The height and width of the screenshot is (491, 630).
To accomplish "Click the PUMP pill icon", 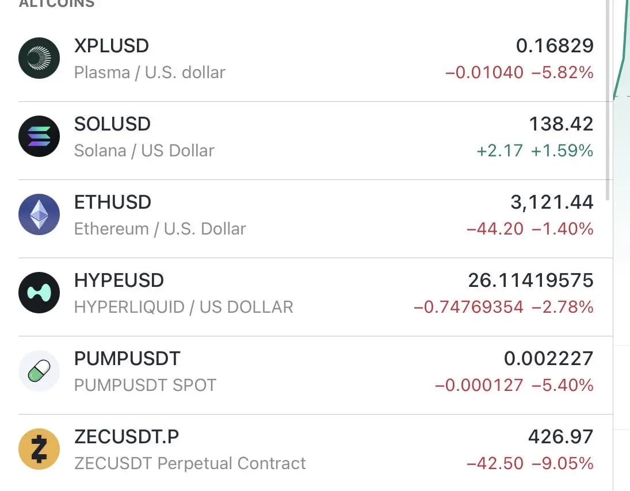I will point(39,371).
